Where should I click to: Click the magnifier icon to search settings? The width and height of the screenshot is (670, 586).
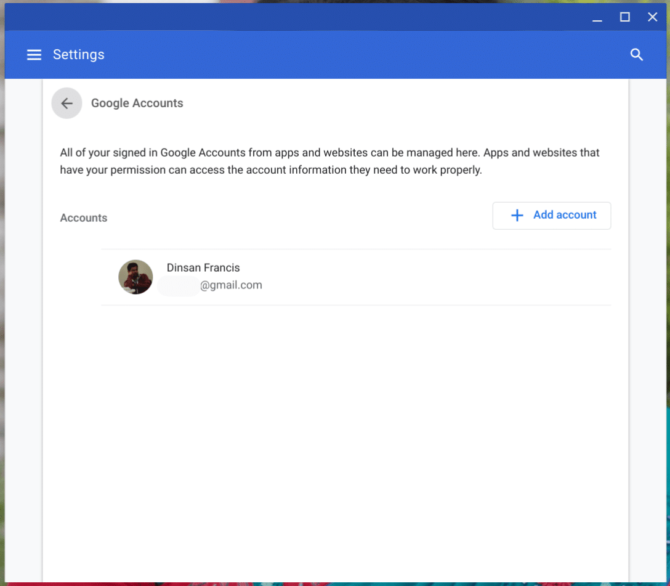point(637,54)
